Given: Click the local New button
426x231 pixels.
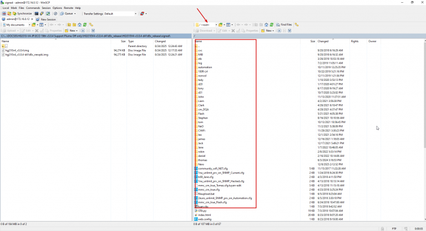Looking at the screenshot, I should coord(70,30).
